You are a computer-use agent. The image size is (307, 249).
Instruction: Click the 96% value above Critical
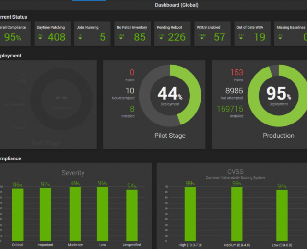pyautogui.click(x=17, y=185)
